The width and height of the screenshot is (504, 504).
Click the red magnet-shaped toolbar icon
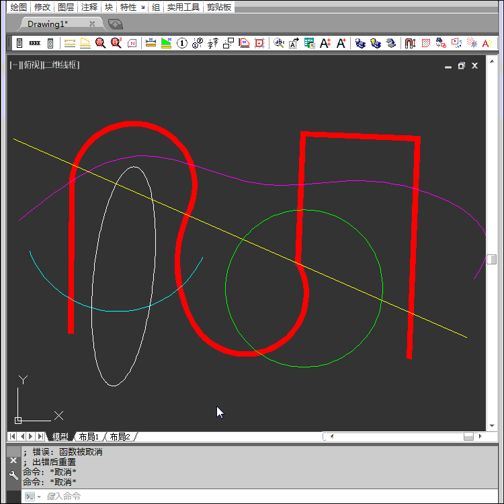[x=409, y=43]
